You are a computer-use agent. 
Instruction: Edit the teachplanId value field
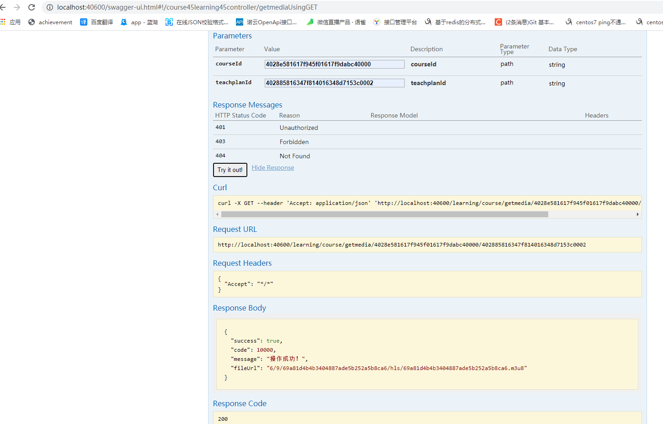(334, 83)
